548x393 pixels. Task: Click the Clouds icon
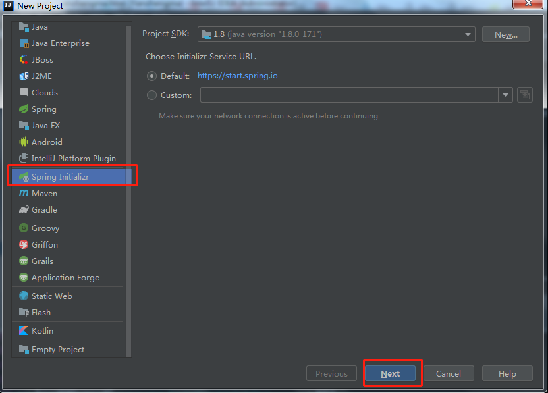click(x=24, y=93)
